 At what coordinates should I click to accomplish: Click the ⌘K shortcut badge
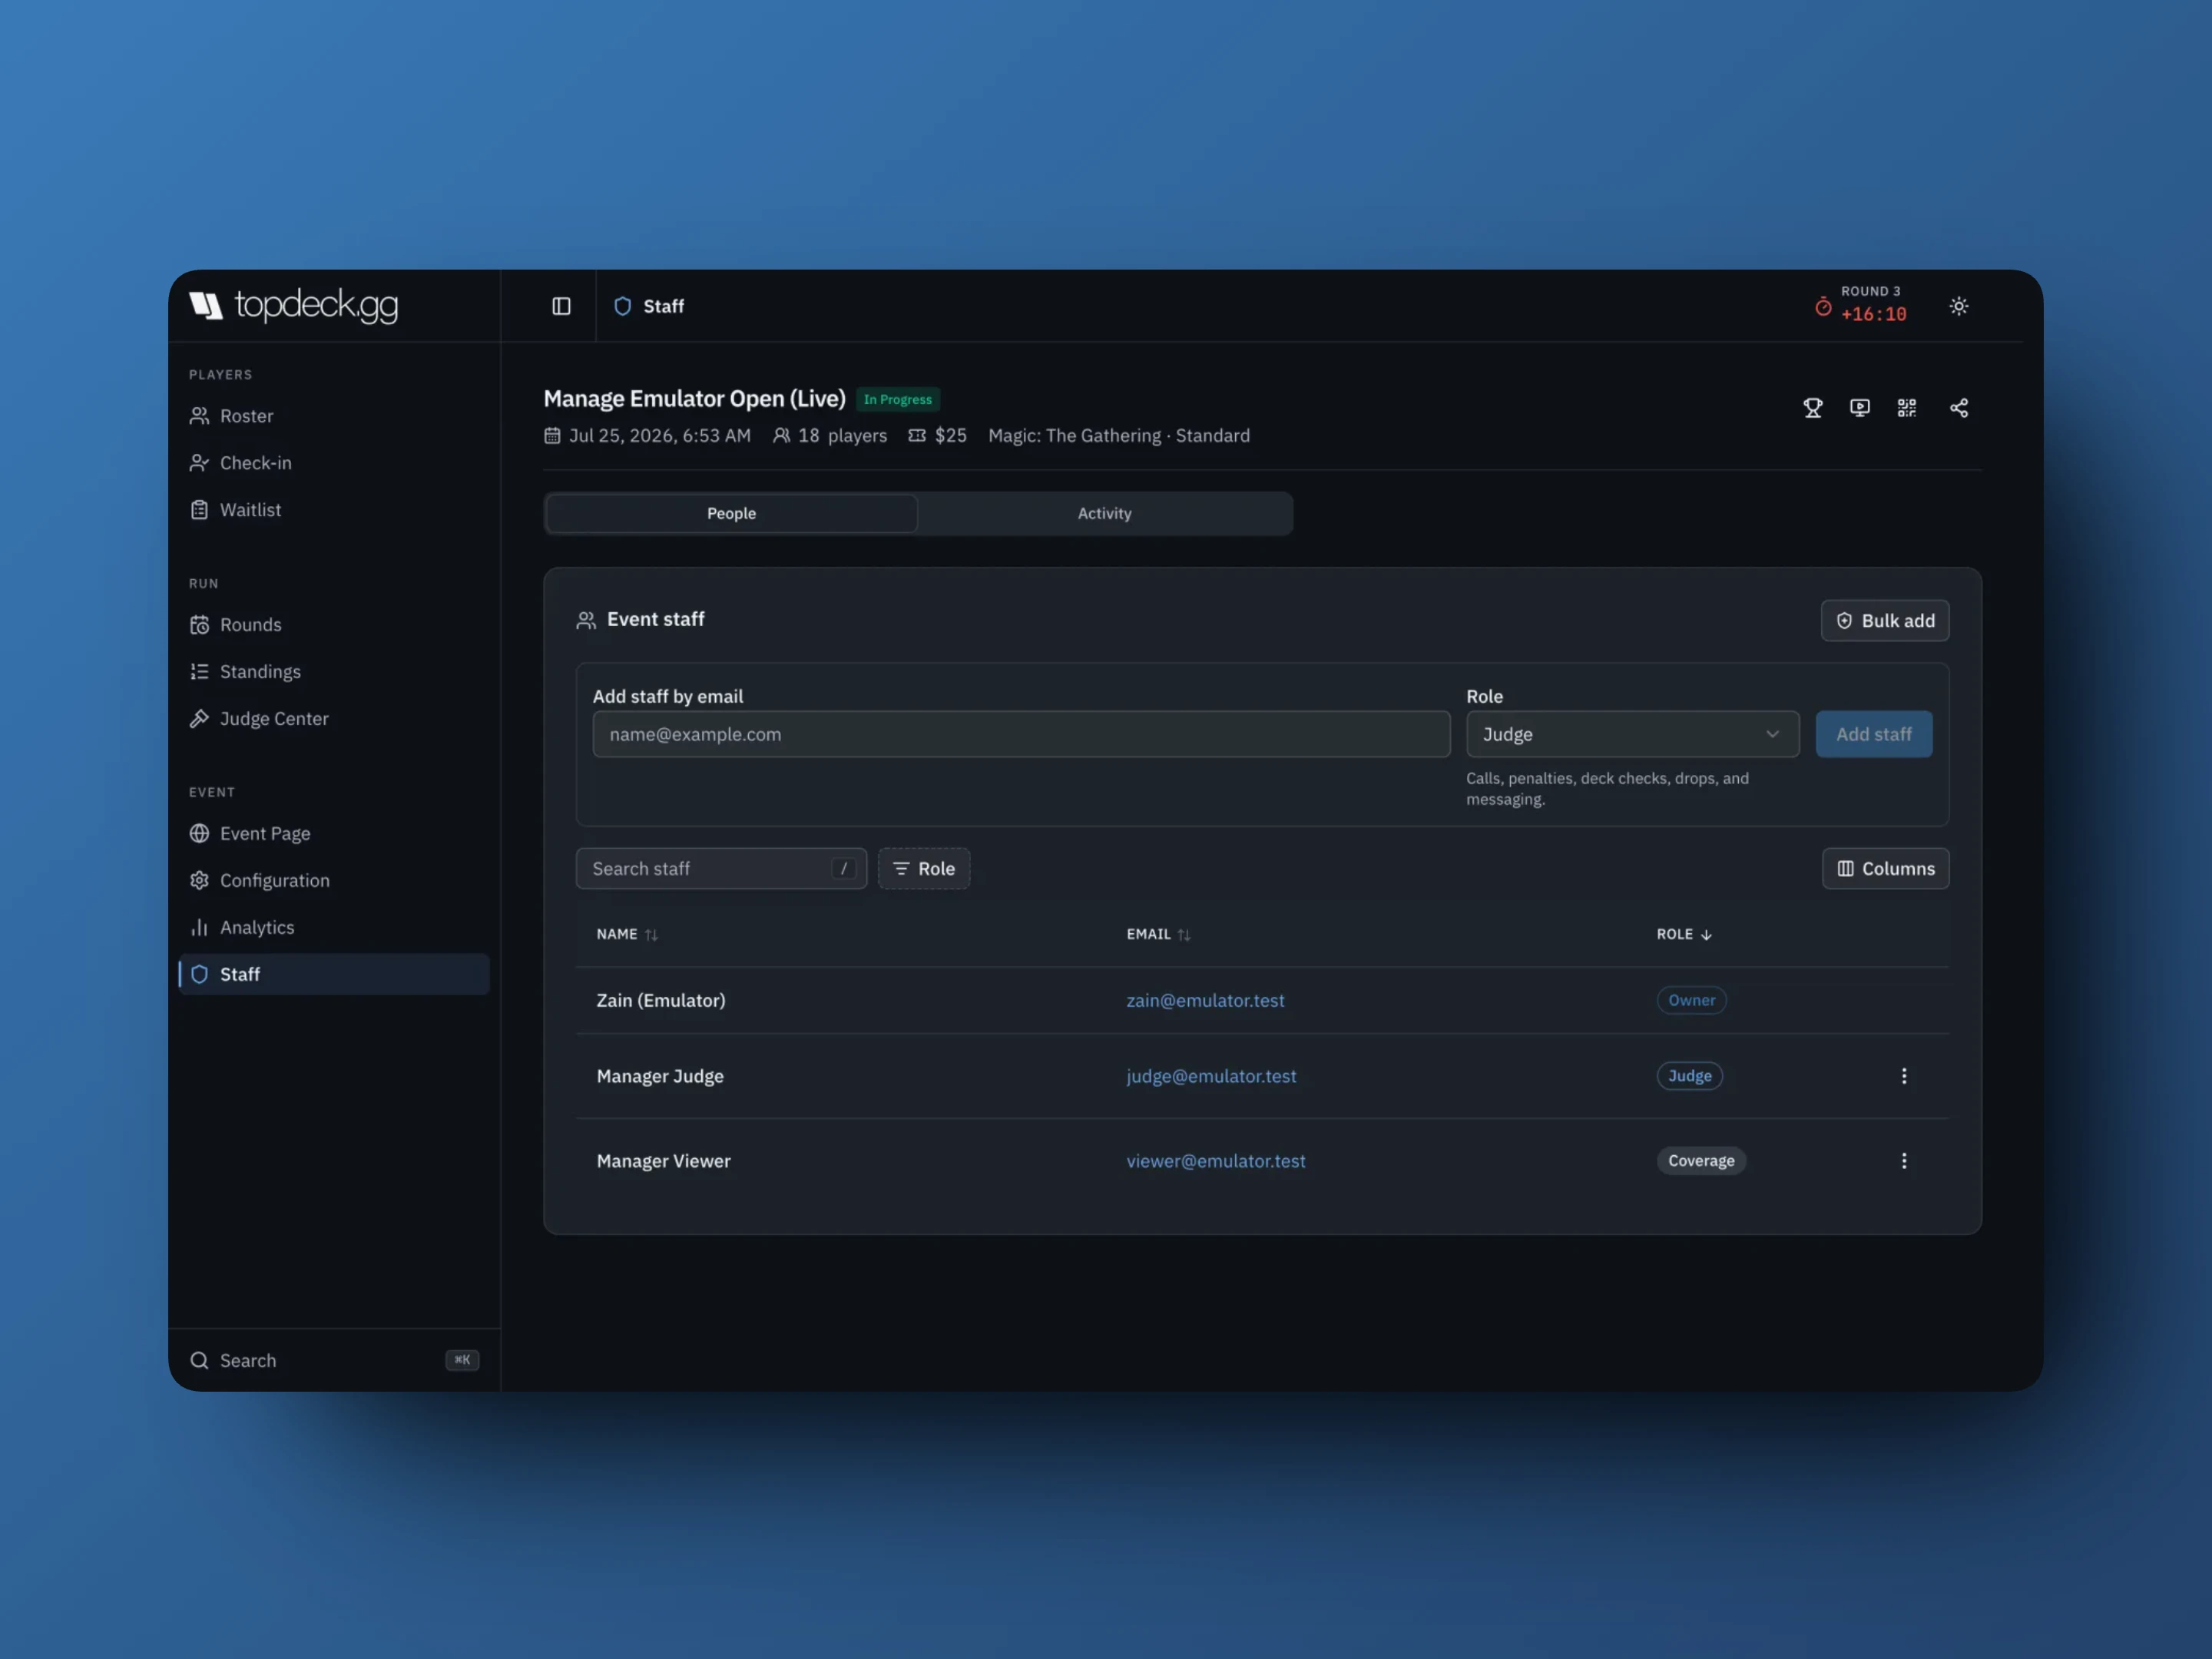tap(462, 1361)
